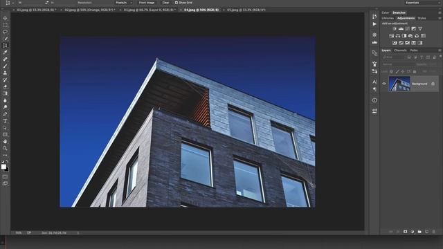Toggle Lock transparent pixels in Layers panel
The image size is (443, 249).
click(x=391, y=72)
